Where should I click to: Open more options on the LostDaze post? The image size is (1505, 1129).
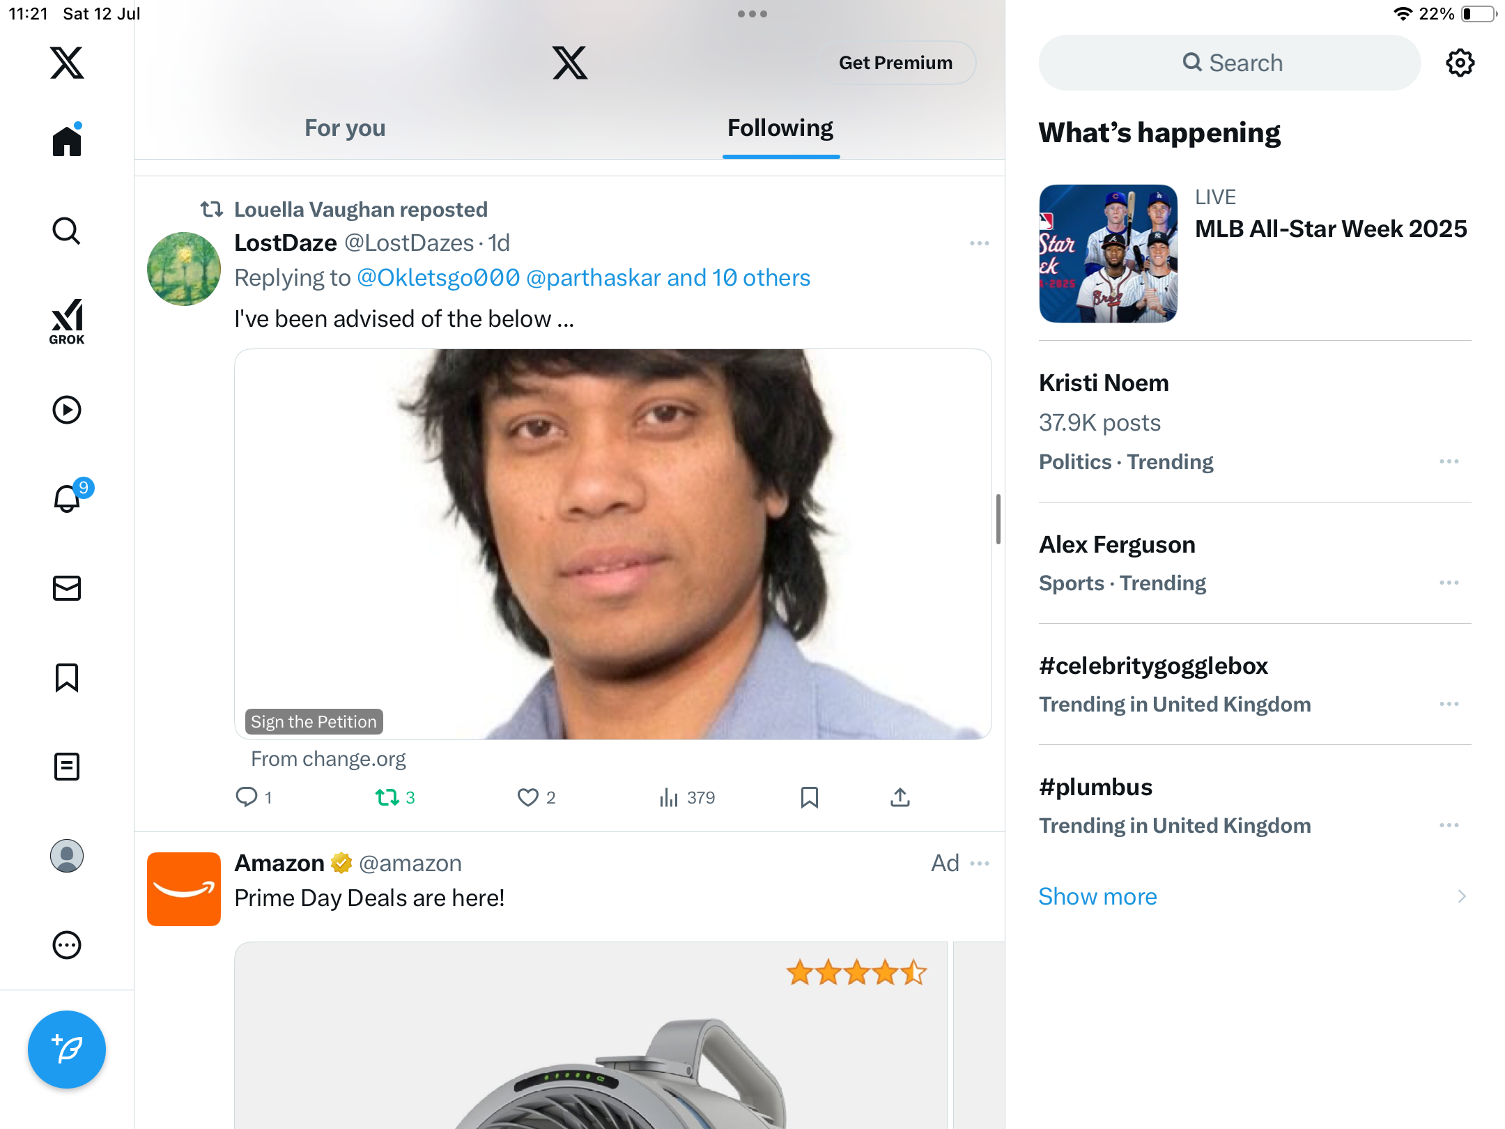979,243
